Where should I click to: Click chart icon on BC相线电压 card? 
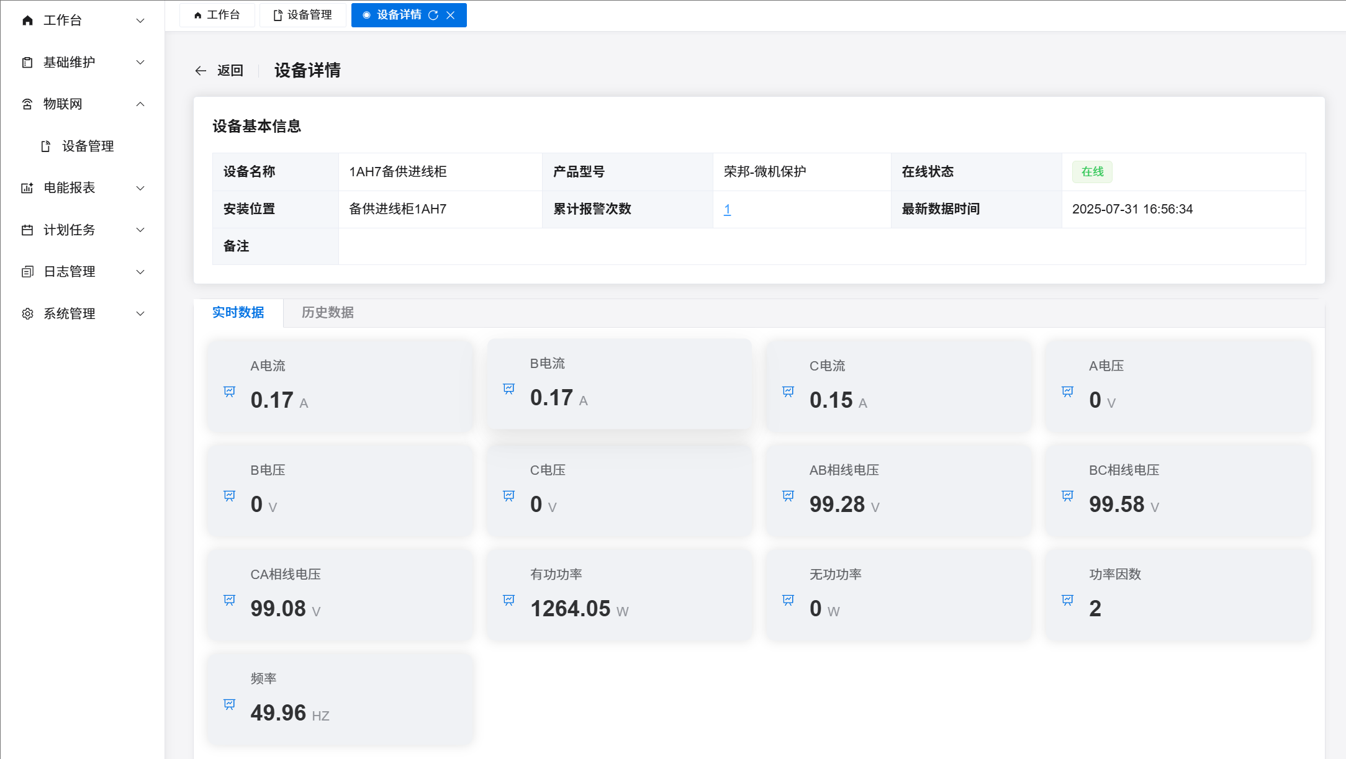point(1067,495)
